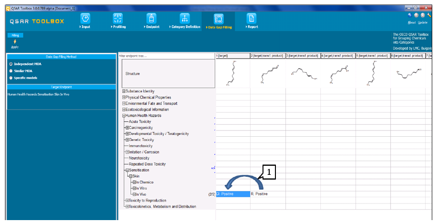Choose Similar MOA method
Screen dimensions: 438x222
(x=11, y=71)
